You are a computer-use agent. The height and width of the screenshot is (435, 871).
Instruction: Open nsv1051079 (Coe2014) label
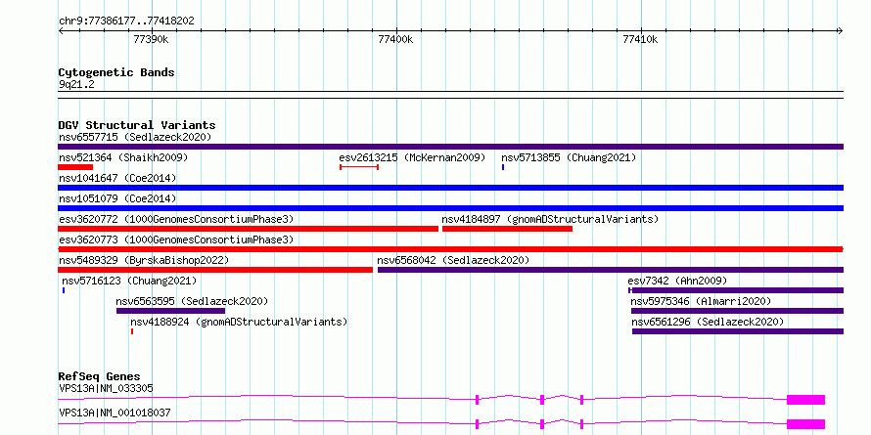pos(117,198)
